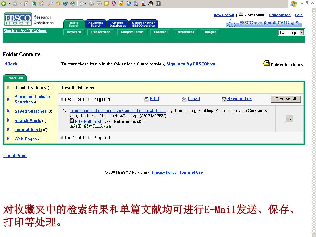Viewport: 316px width, 237px height.
Task: Open the History clock toolbar icon
Action: tap(73, 3)
